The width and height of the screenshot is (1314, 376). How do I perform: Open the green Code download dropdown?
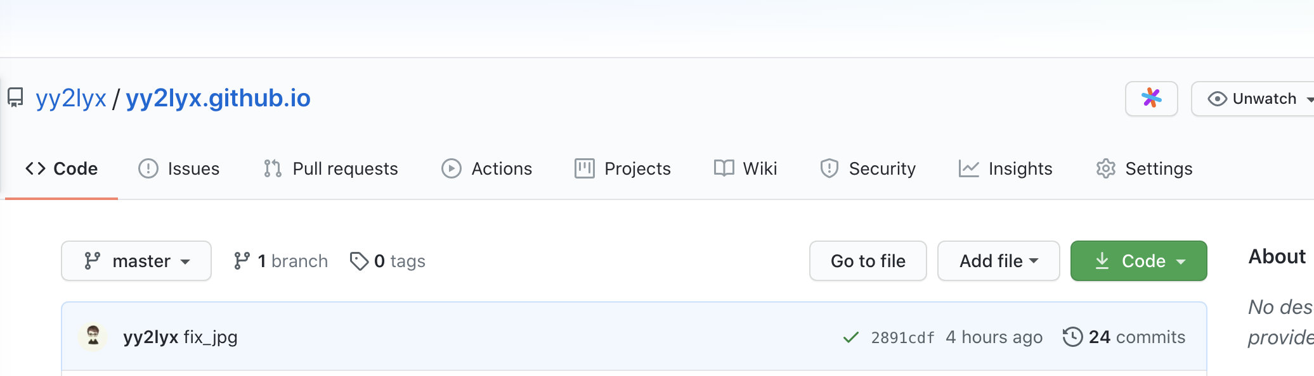[1138, 261]
